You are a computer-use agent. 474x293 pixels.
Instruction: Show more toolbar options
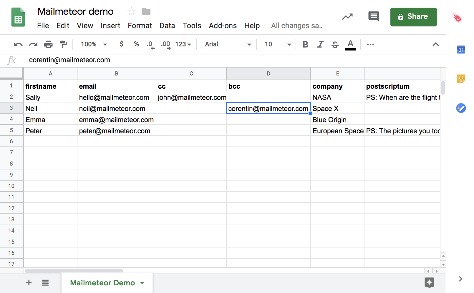click(x=370, y=45)
